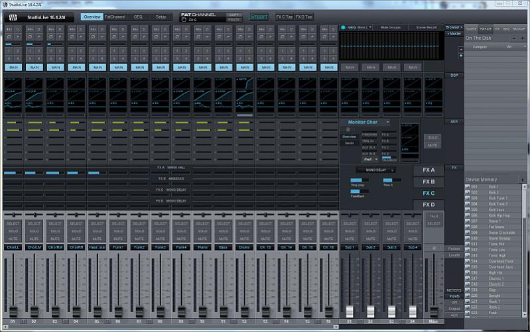Open the GEQ Main L dropdown
The width and height of the screenshot is (530, 332).
pos(360,27)
